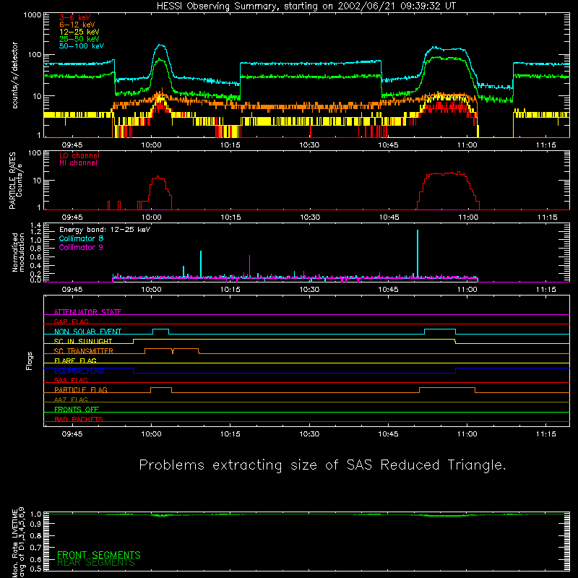Click the notch in SC TRANSMITTER flag trace

(x=173, y=351)
